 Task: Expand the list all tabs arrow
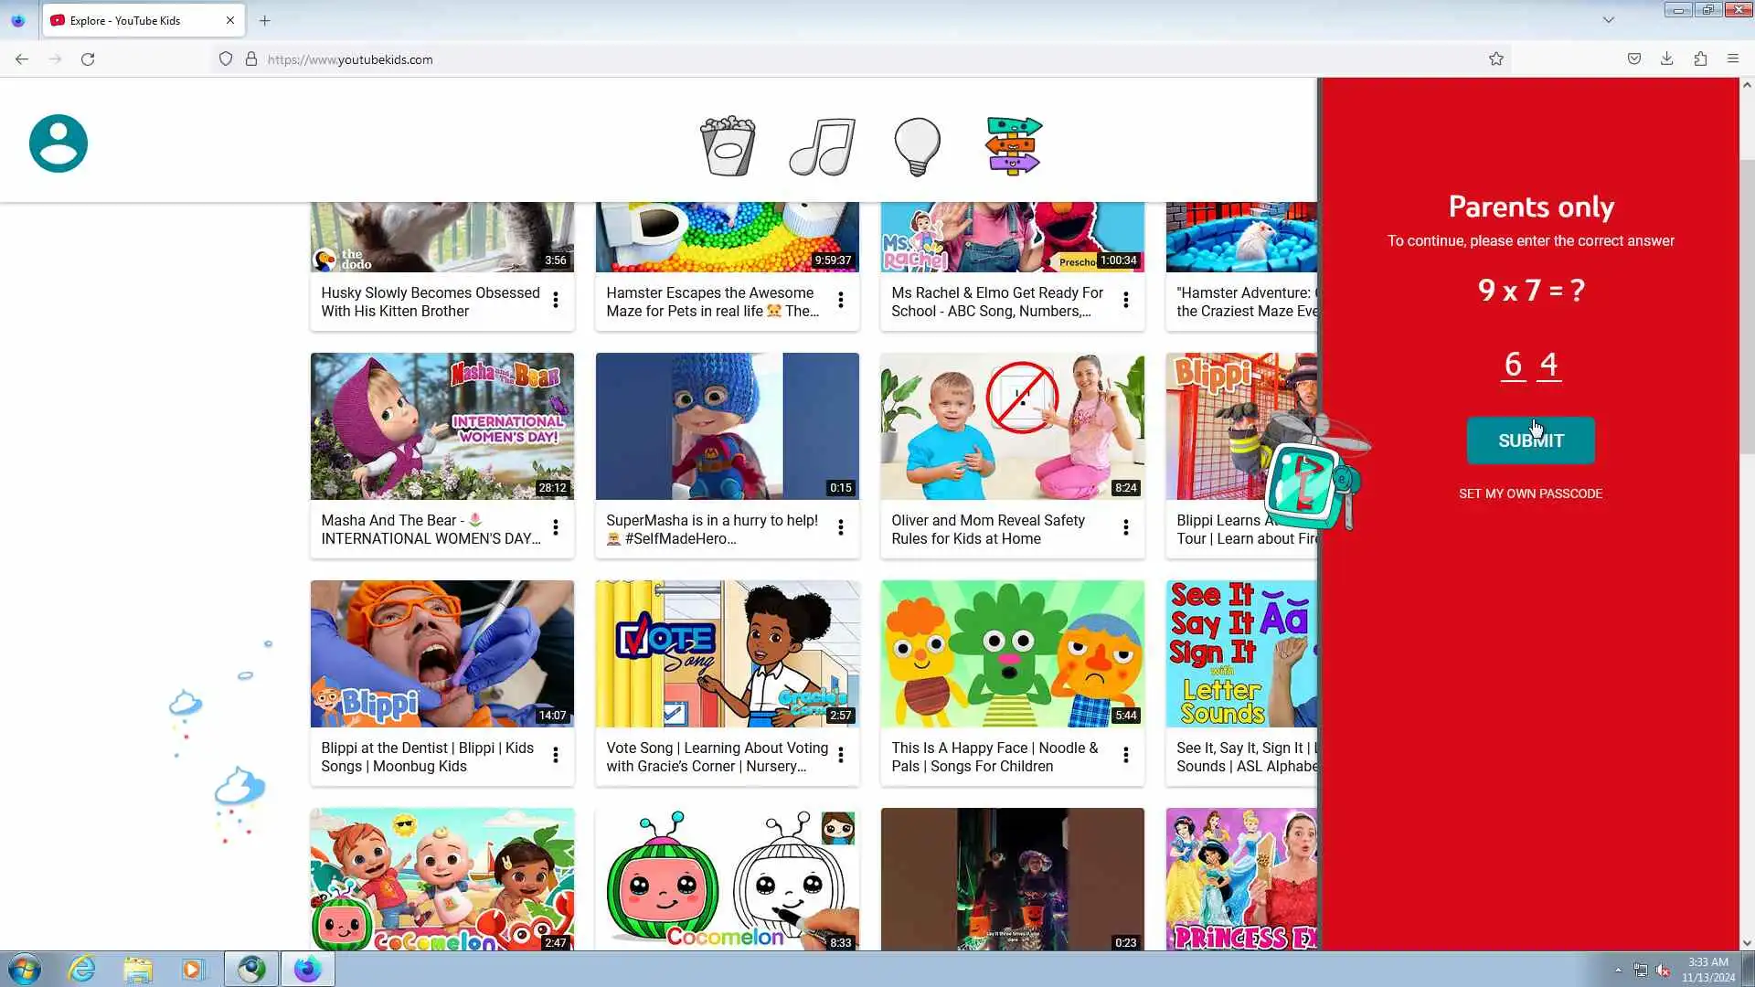(1609, 20)
